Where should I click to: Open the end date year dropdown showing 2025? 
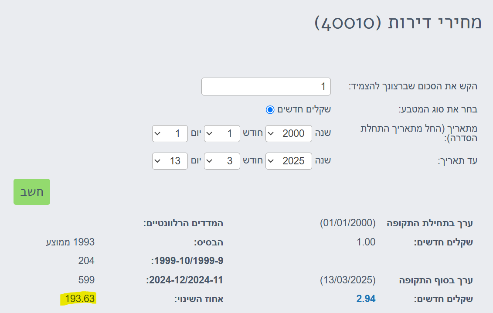coord(289,161)
